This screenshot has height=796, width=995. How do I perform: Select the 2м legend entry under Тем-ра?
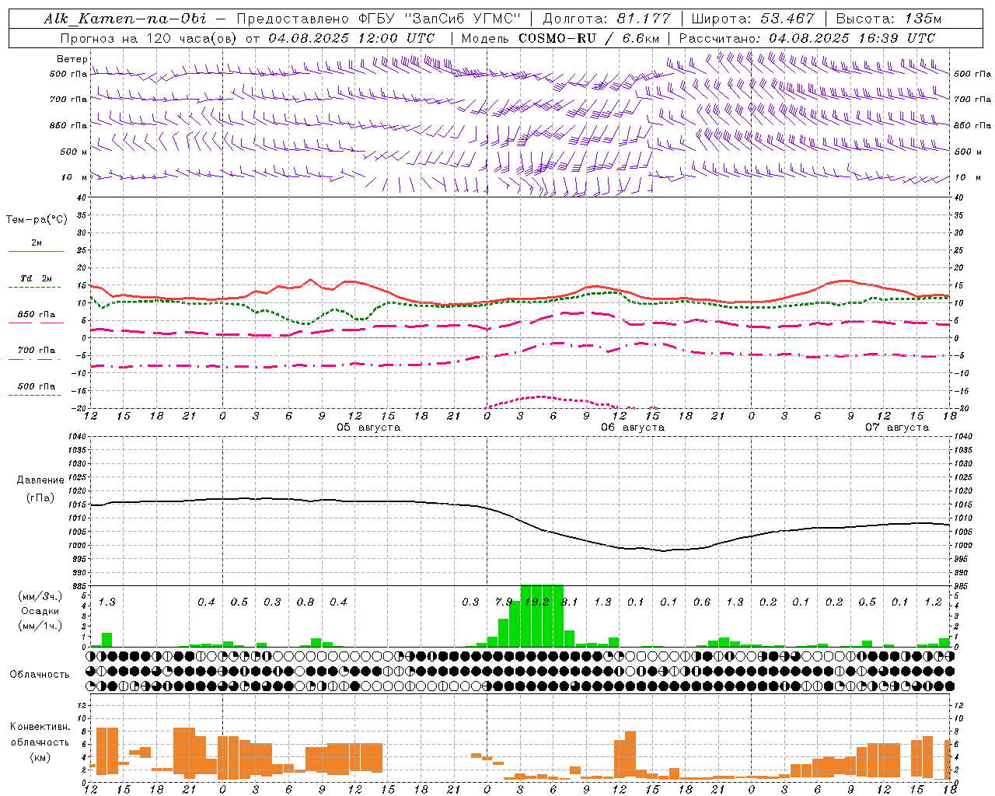click(37, 243)
